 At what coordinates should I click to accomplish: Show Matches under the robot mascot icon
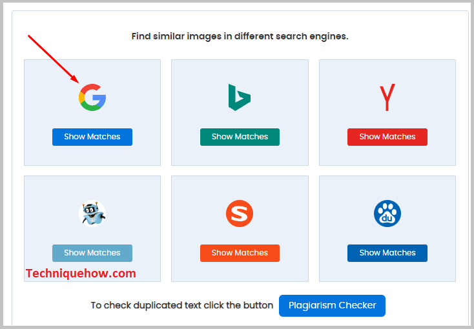92,253
